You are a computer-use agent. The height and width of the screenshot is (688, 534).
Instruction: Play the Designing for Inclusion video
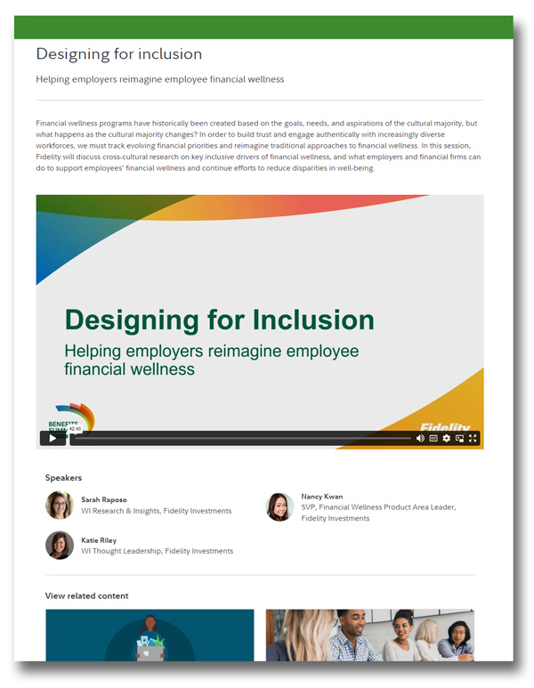pos(53,438)
